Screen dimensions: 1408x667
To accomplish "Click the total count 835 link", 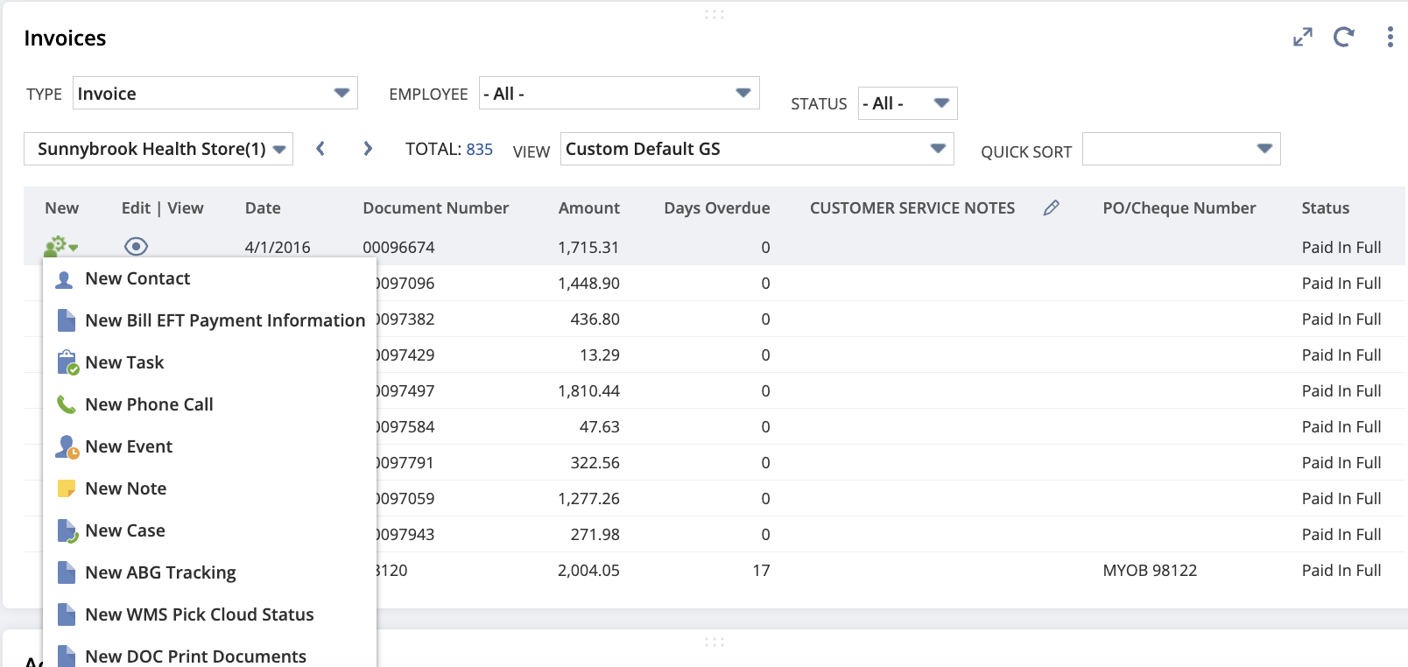I will coord(479,150).
